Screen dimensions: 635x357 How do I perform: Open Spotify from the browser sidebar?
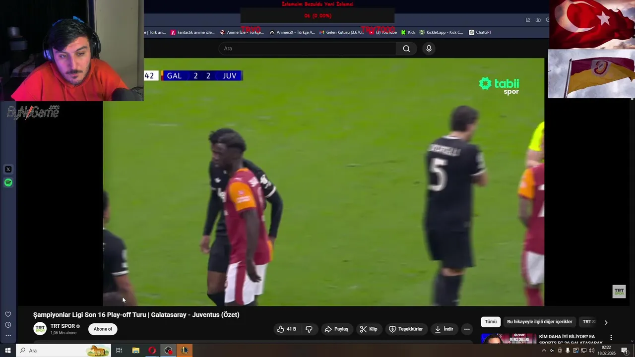[x=8, y=182]
